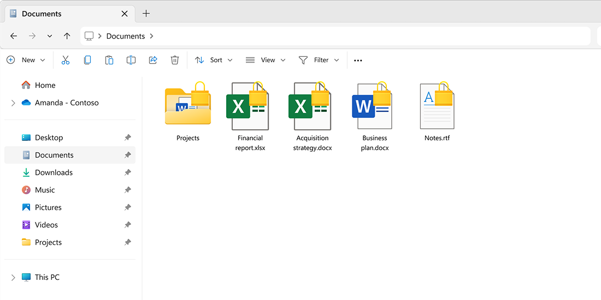The height and width of the screenshot is (300, 601).
Task: Open the Sort dropdown menu
Action: [214, 60]
